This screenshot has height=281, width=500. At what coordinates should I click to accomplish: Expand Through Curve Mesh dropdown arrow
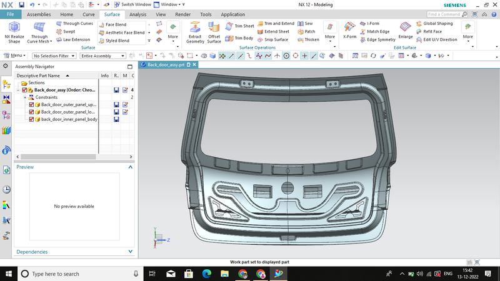(51, 41)
